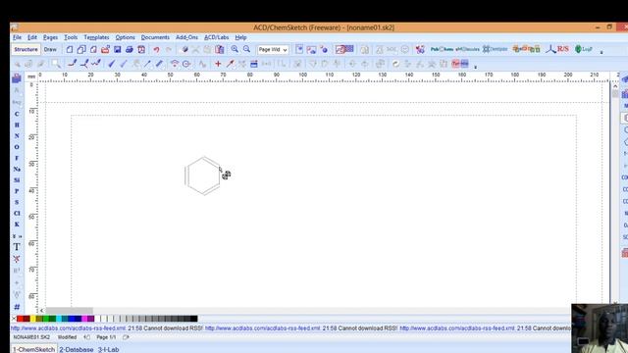
Task: Select the Phosphorus atom P
Action: [x=17, y=191]
